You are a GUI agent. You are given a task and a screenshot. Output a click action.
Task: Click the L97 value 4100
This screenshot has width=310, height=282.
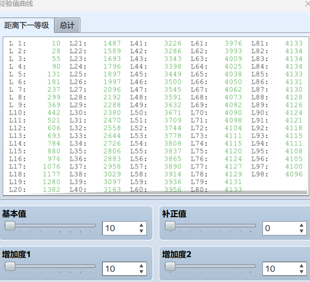click(x=294, y=166)
